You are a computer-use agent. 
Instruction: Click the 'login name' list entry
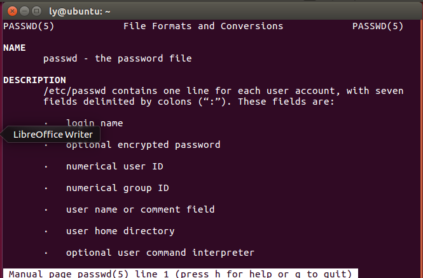point(94,123)
